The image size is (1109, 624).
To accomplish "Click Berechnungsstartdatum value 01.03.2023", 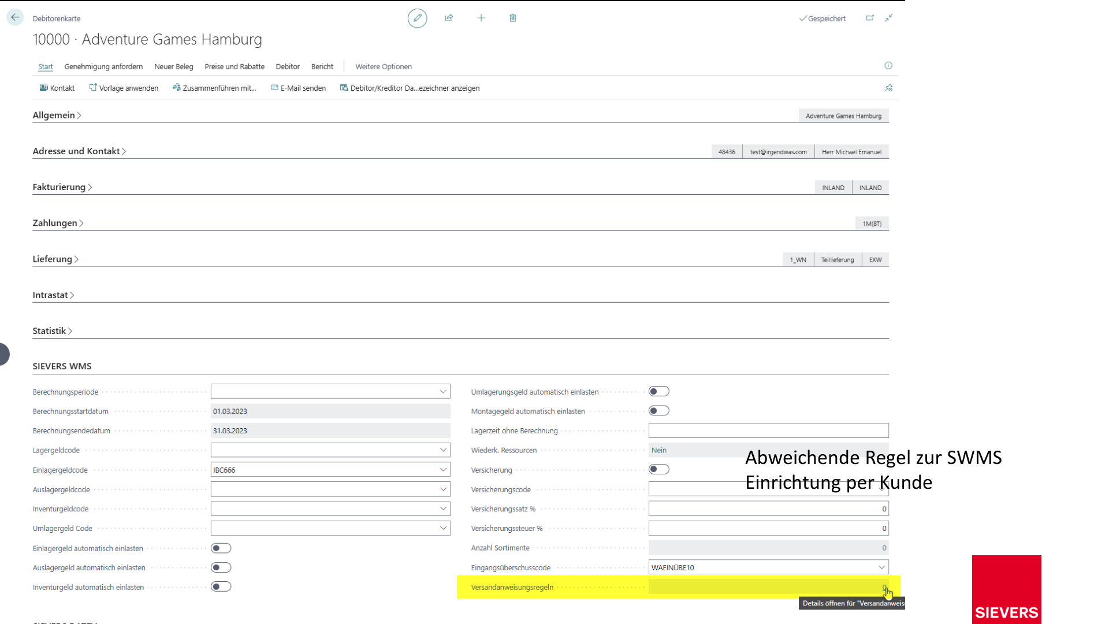I will tap(330, 411).
